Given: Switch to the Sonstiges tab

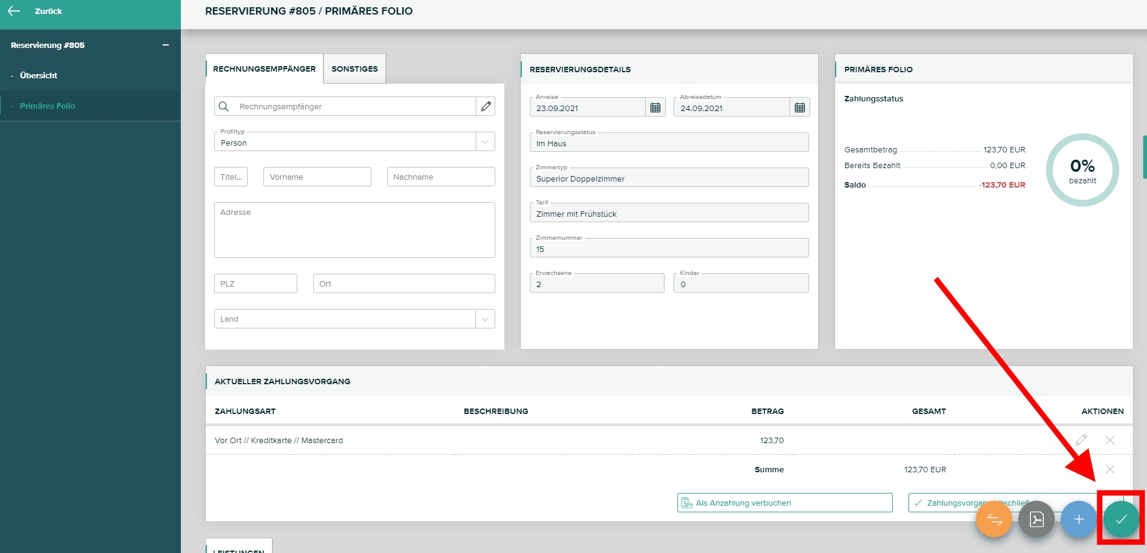Looking at the screenshot, I should click(354, 69).
